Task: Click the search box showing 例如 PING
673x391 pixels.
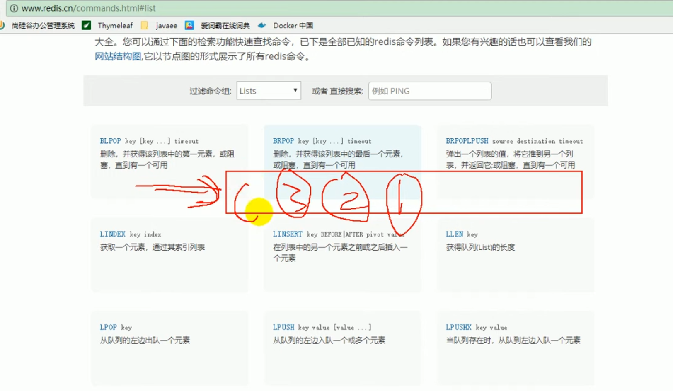Action: coord(429,91)
